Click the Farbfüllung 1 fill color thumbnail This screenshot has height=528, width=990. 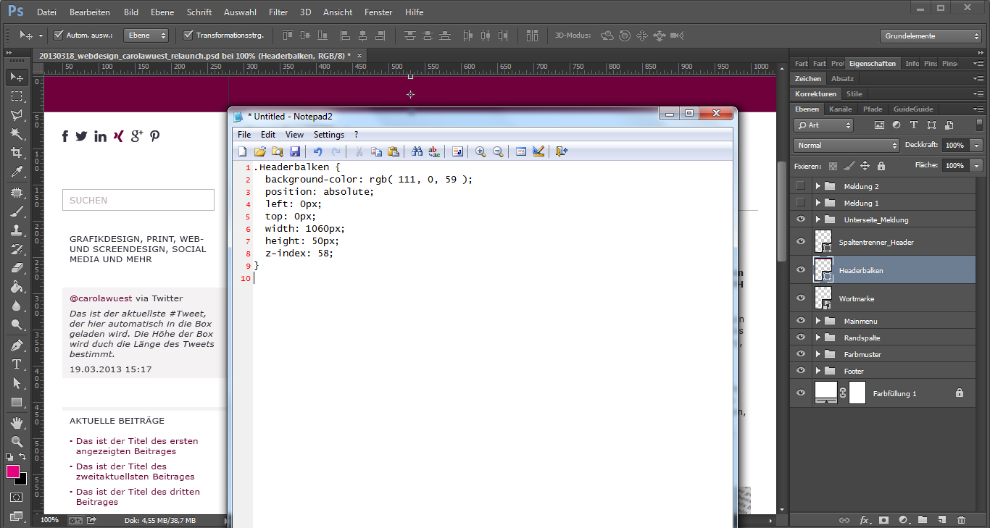coord(826,393)
